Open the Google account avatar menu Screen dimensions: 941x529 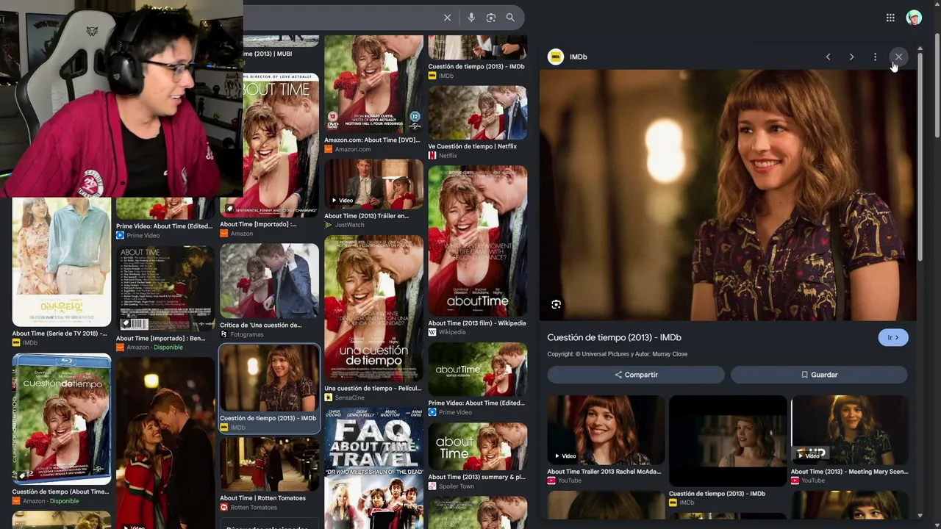click(x=914, y=18)
